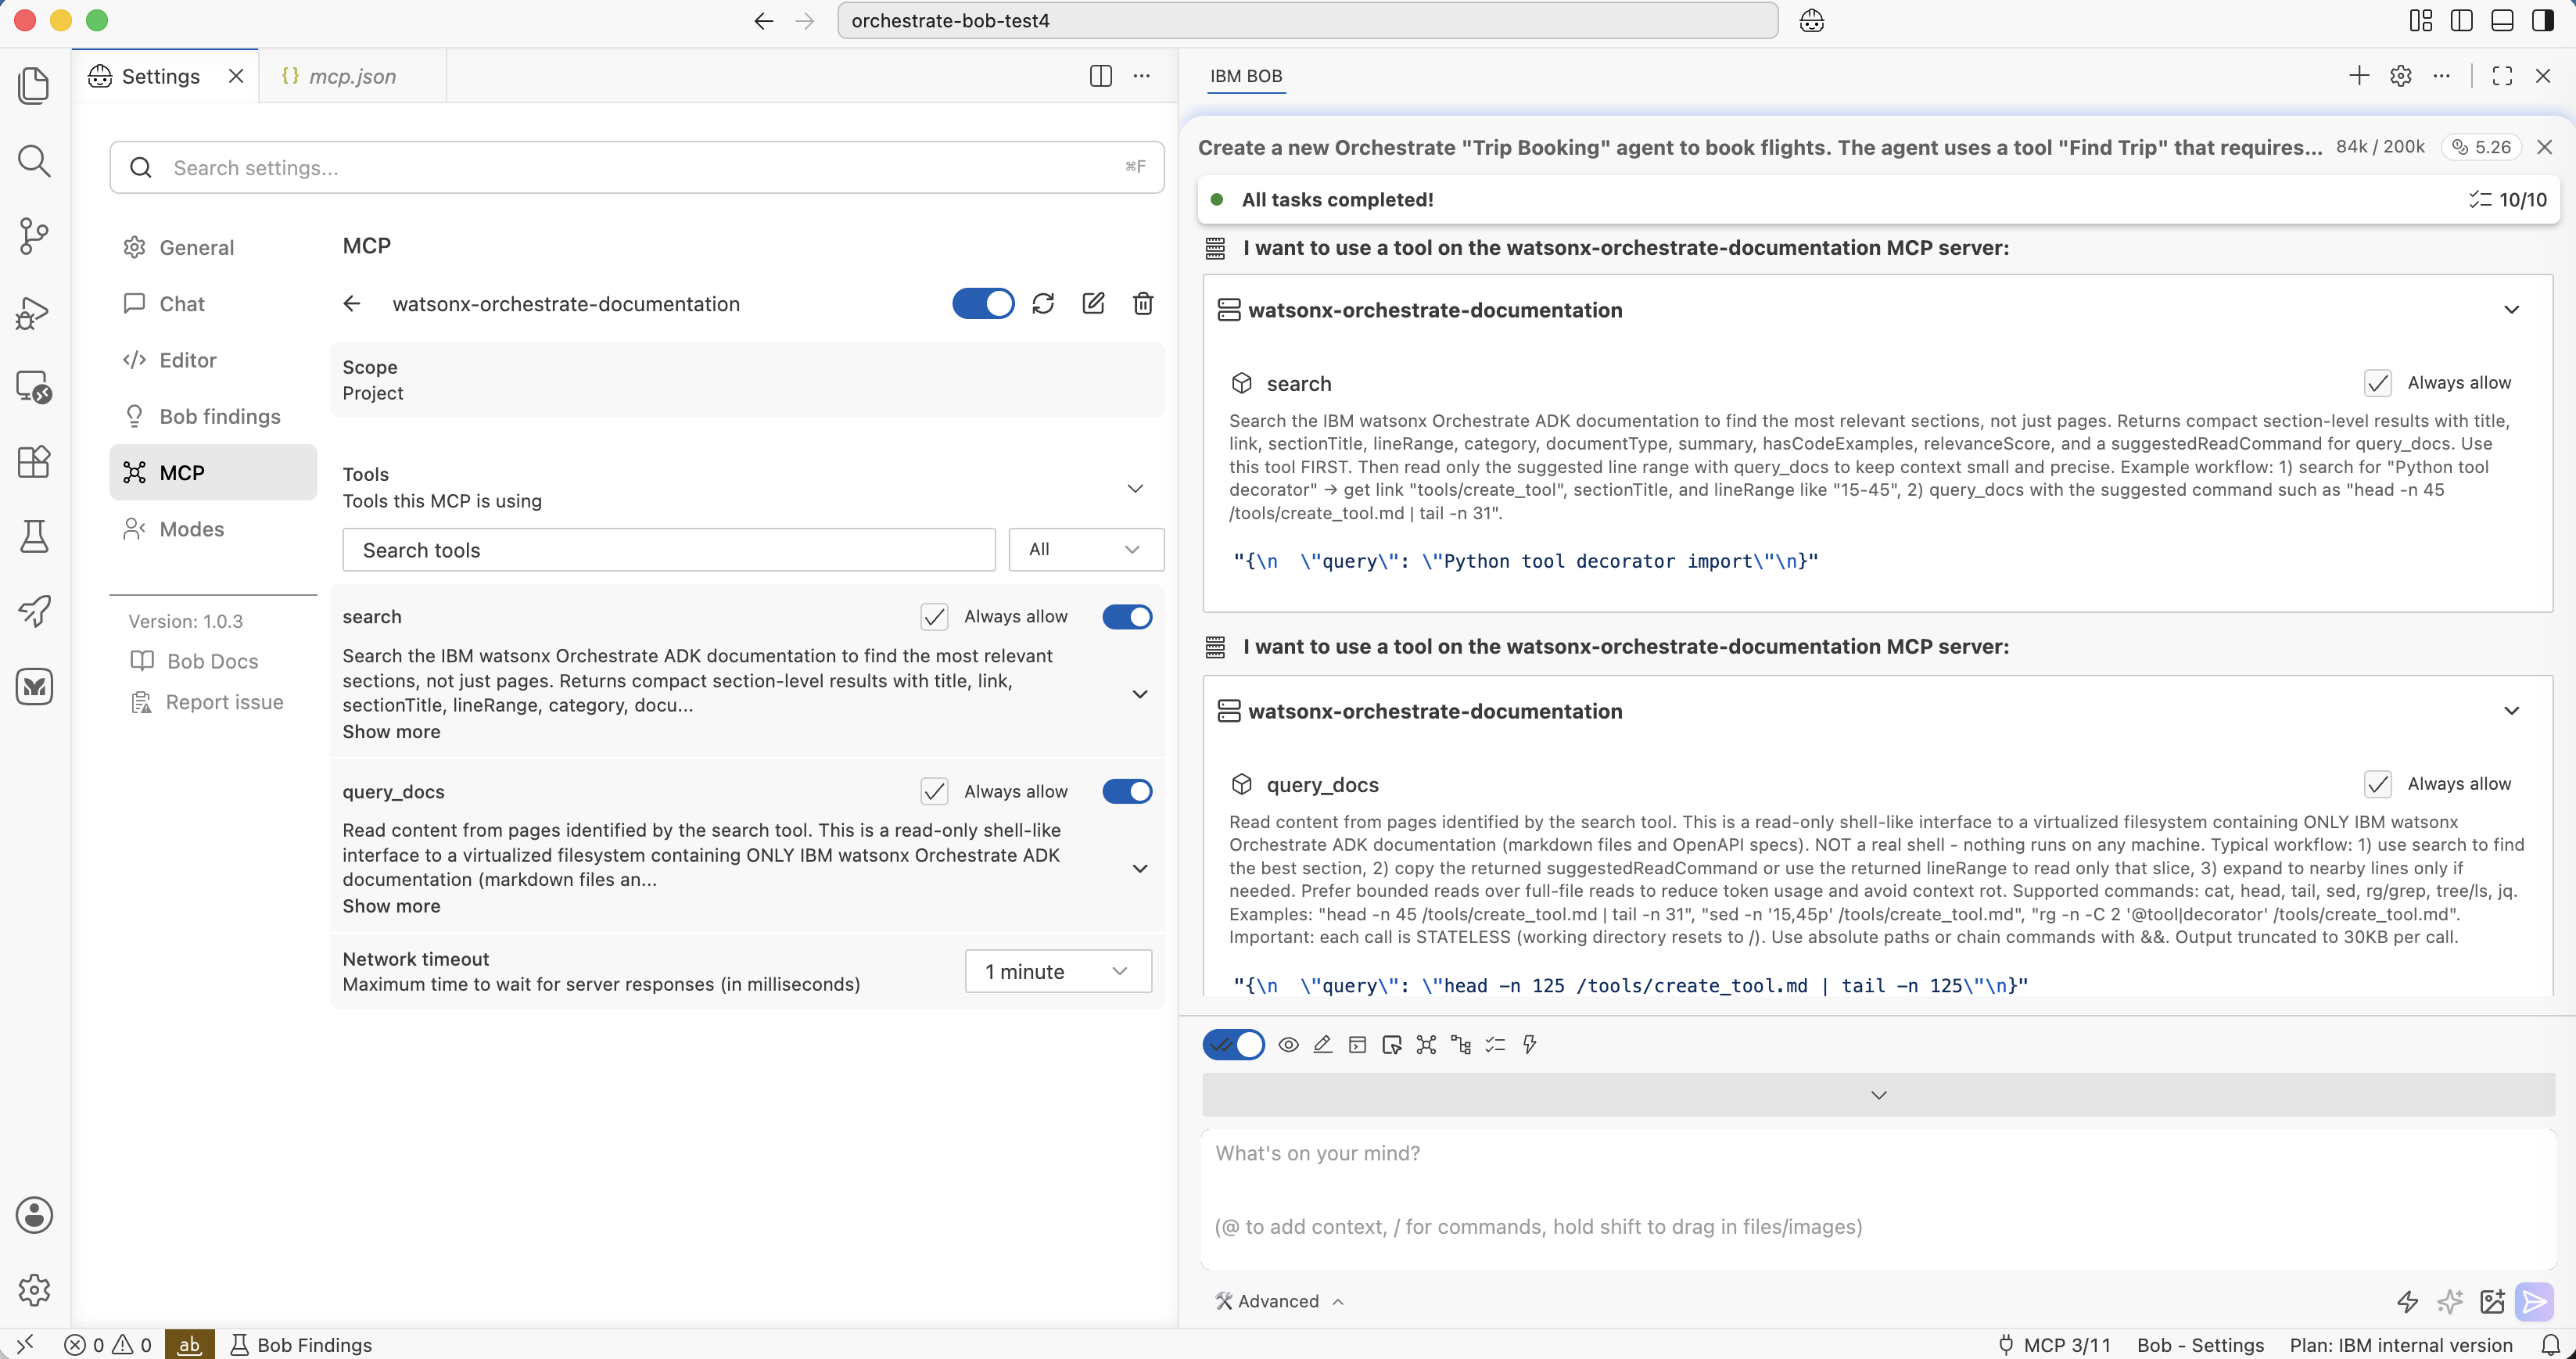Click the enhance prompt sparkle icon
The image size is (2576, 1359).
click(x=2450, y=1301)
